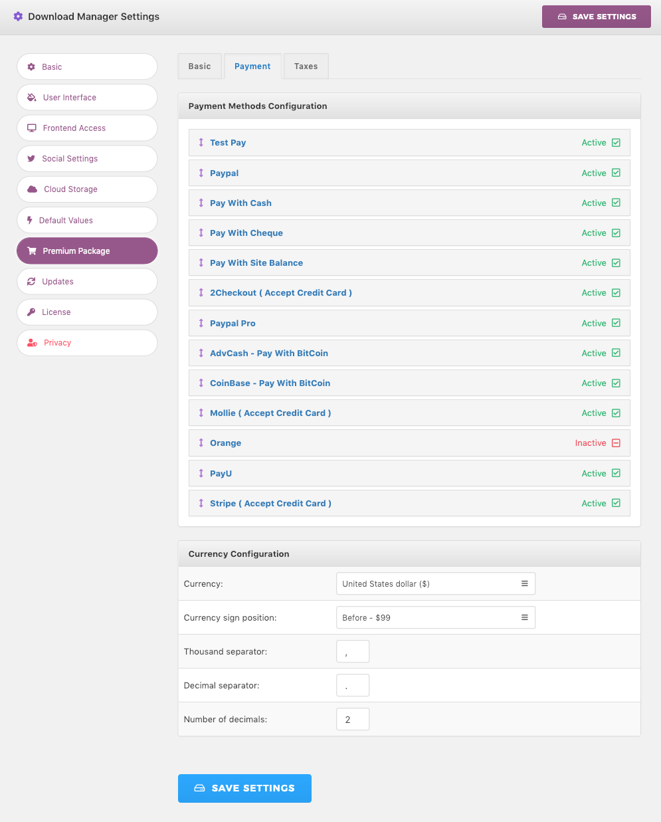Click the Privacy user icon
Viewport: 661px width, 822px height.
(x=31, y=342)
